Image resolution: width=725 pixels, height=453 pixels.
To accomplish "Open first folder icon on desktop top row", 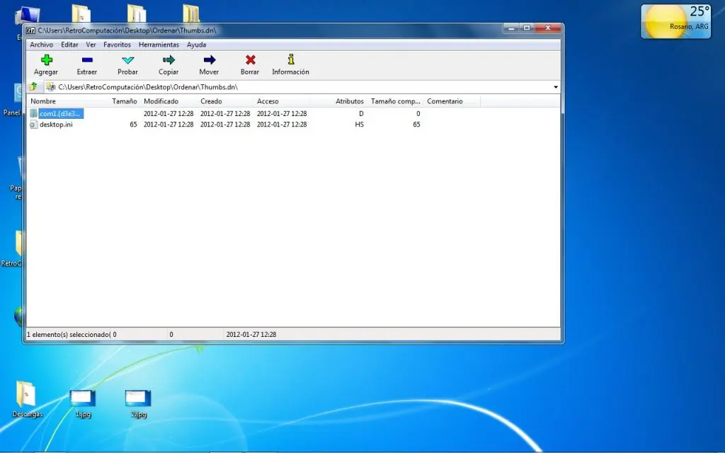I will pos(81,13).
